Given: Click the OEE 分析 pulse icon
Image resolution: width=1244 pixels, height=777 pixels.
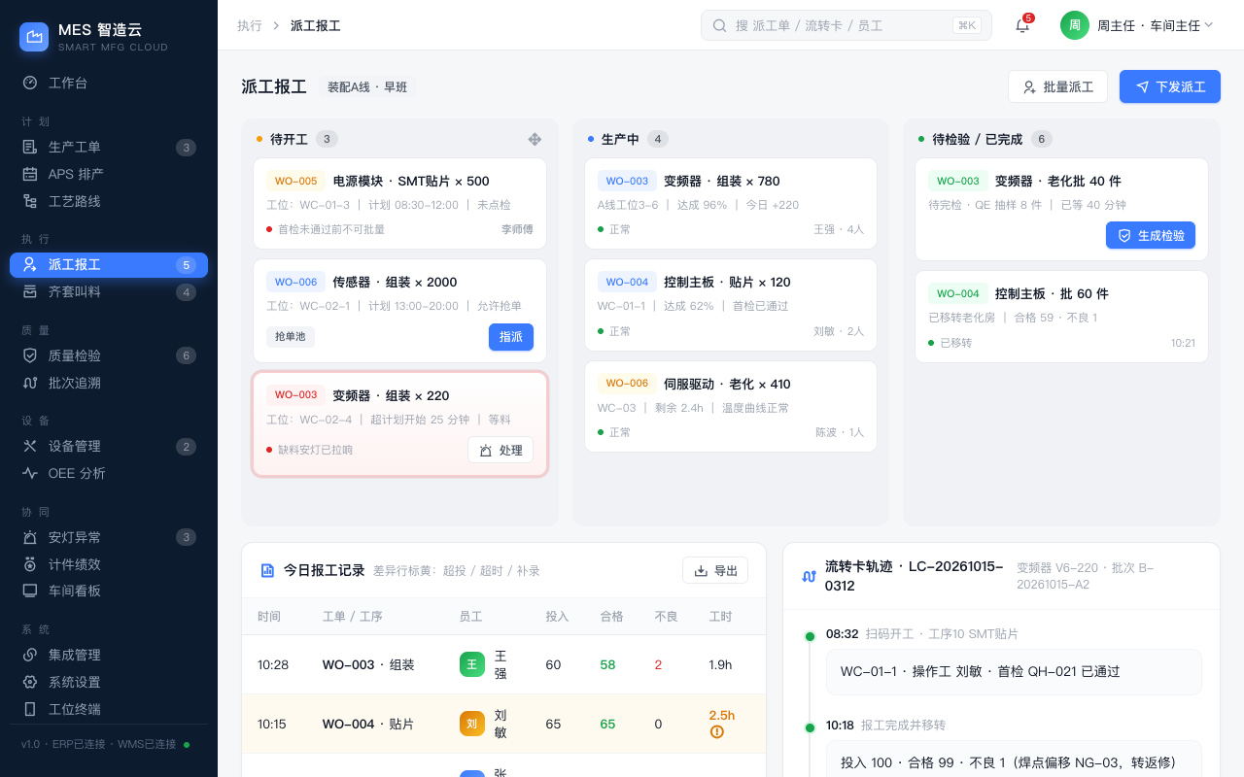Looking at the screenshot, I should pos(30,473).
